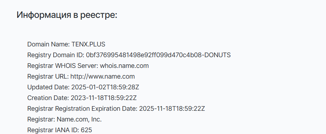Click the Registrar Registration Expiration Date label
This screenshot has height=134, width=326.
coord(82,109)
